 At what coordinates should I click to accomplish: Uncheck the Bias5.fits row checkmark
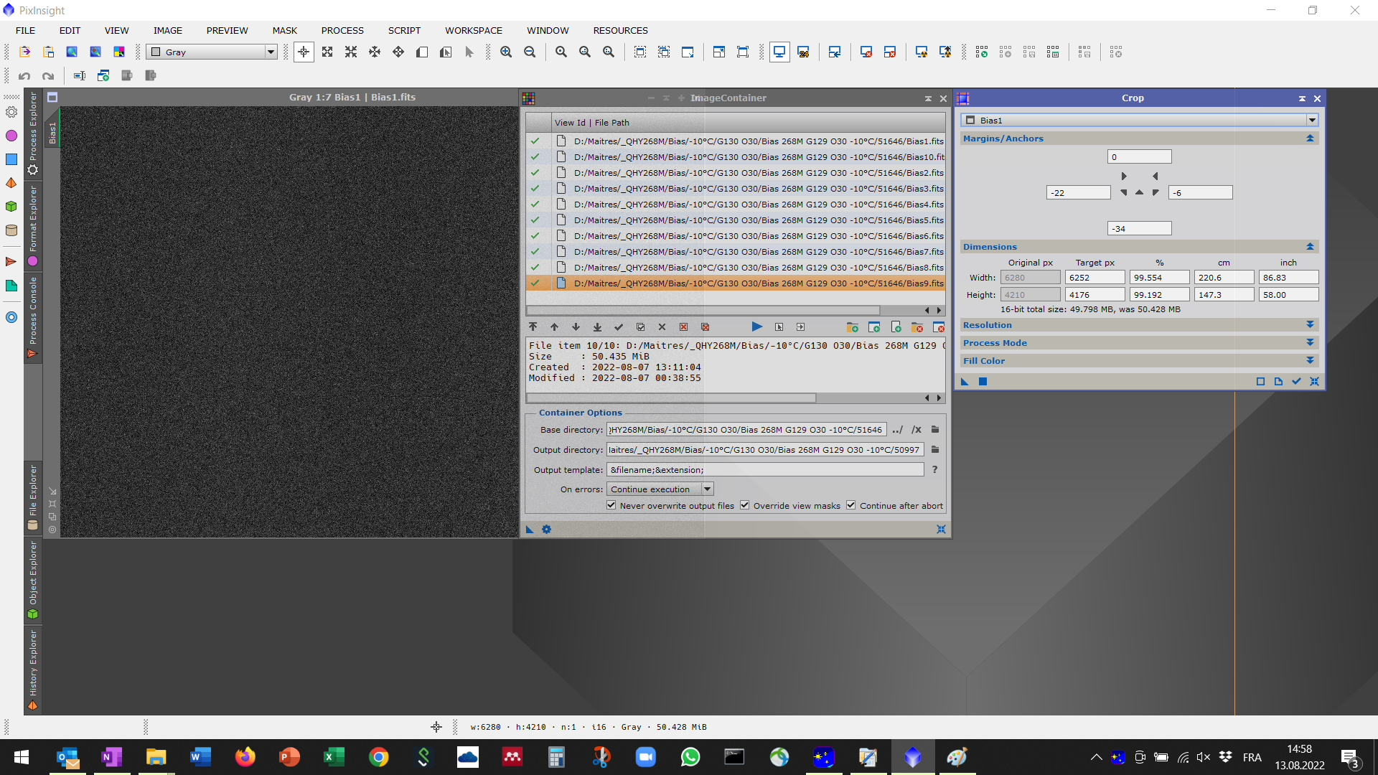535,220
